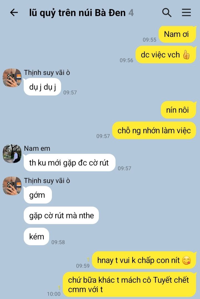This screenshot has width=200, height=299.
Task: Open the chat search magnifier
Action: pos(167,13)
